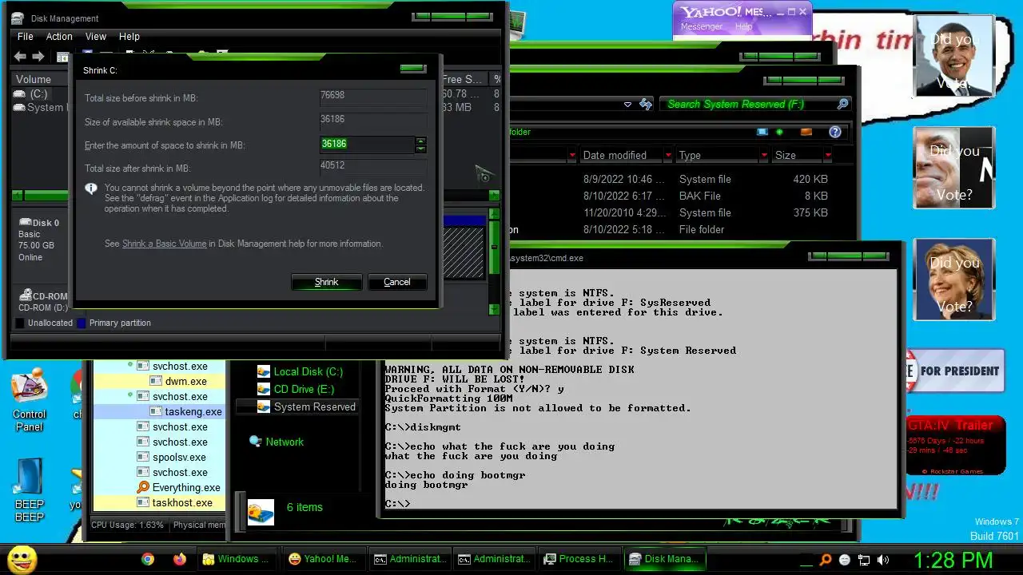The width and height of the screenshot is (1023, 575).
Task: Launch Firefox from the taskbar
Action: pyautogui.click(x=180, y=559)
